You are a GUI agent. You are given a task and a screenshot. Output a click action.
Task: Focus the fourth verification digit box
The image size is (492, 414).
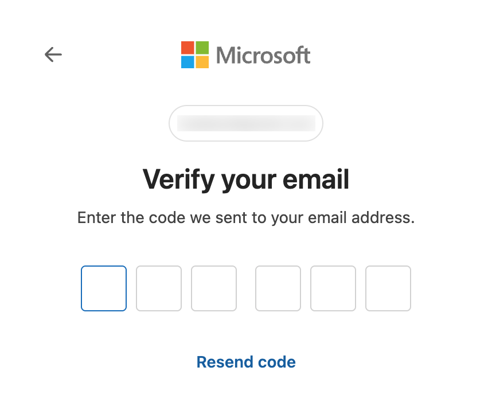(x=278, y=288)
